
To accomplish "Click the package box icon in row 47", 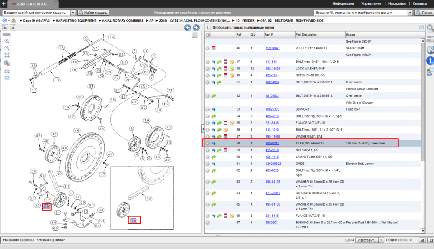I will [232, 62].
